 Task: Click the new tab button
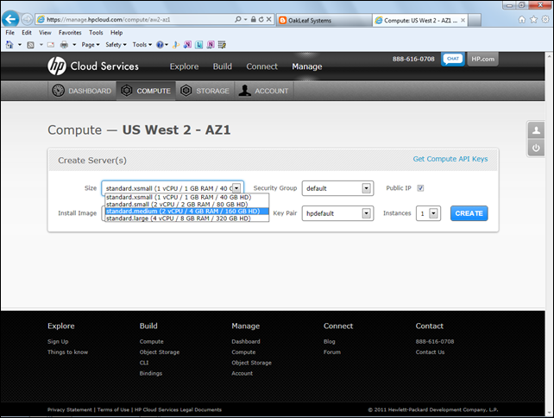[x=475, y=20]
